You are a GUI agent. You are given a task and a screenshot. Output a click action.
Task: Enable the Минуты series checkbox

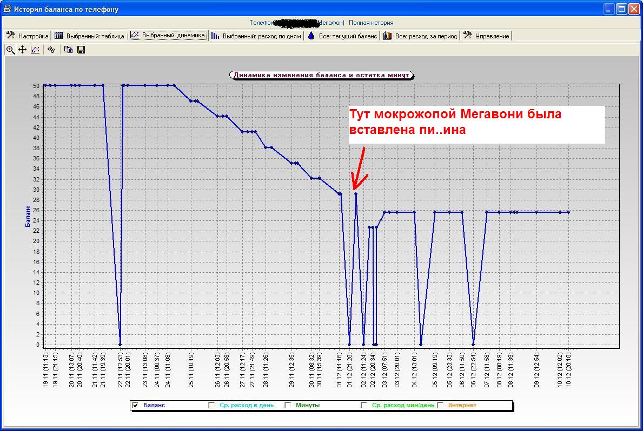288,405
